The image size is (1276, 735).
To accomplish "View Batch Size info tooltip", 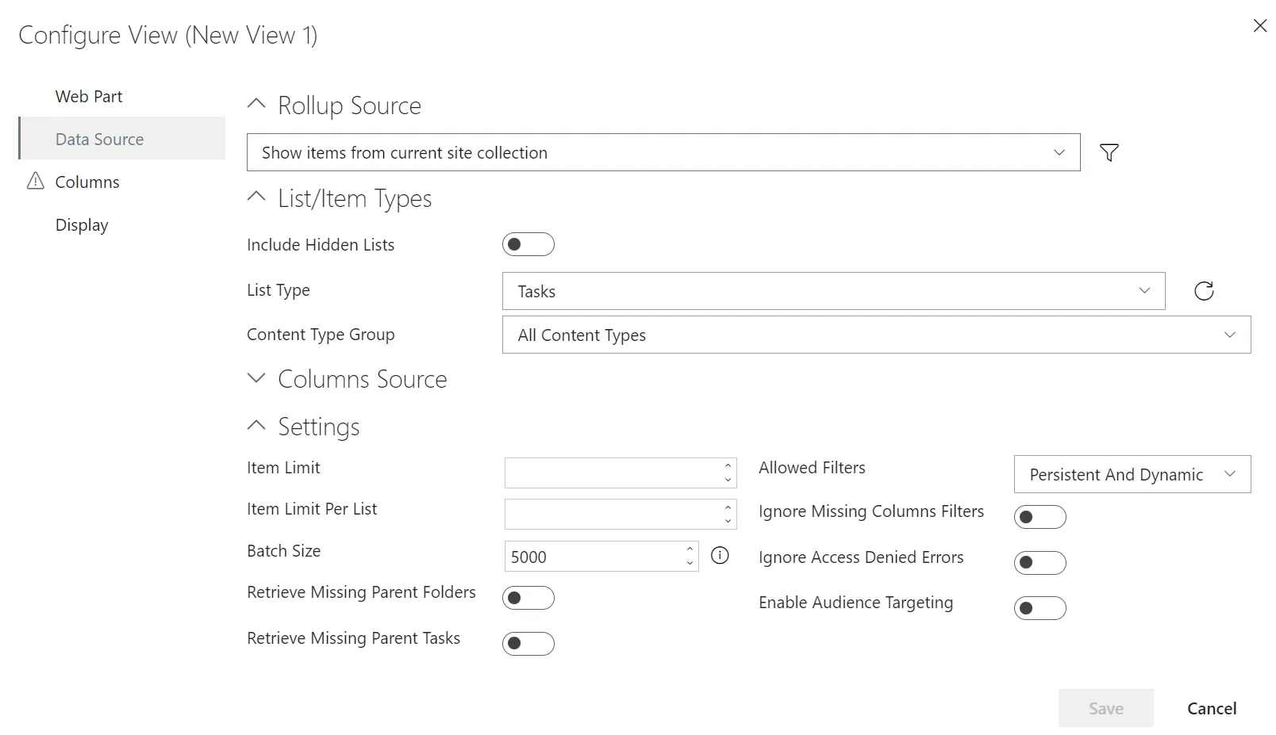I will 720,556.
